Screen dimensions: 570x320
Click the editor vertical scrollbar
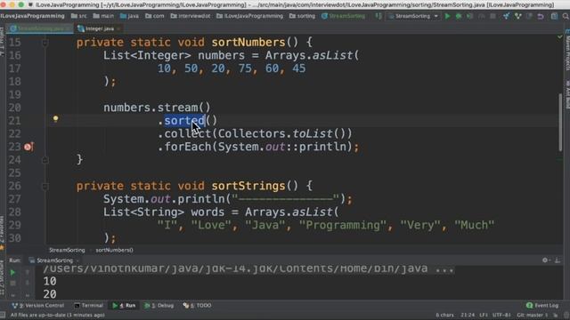click(561, 122)
